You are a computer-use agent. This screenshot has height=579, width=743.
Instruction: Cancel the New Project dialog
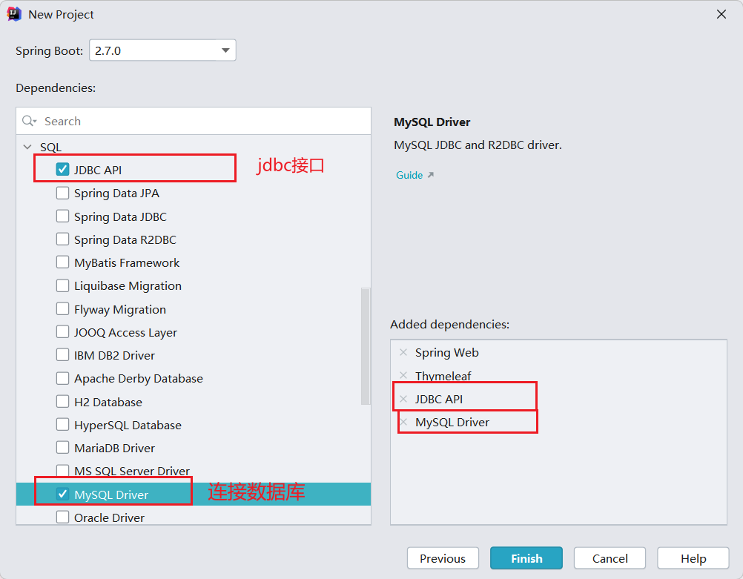point(610,558)
